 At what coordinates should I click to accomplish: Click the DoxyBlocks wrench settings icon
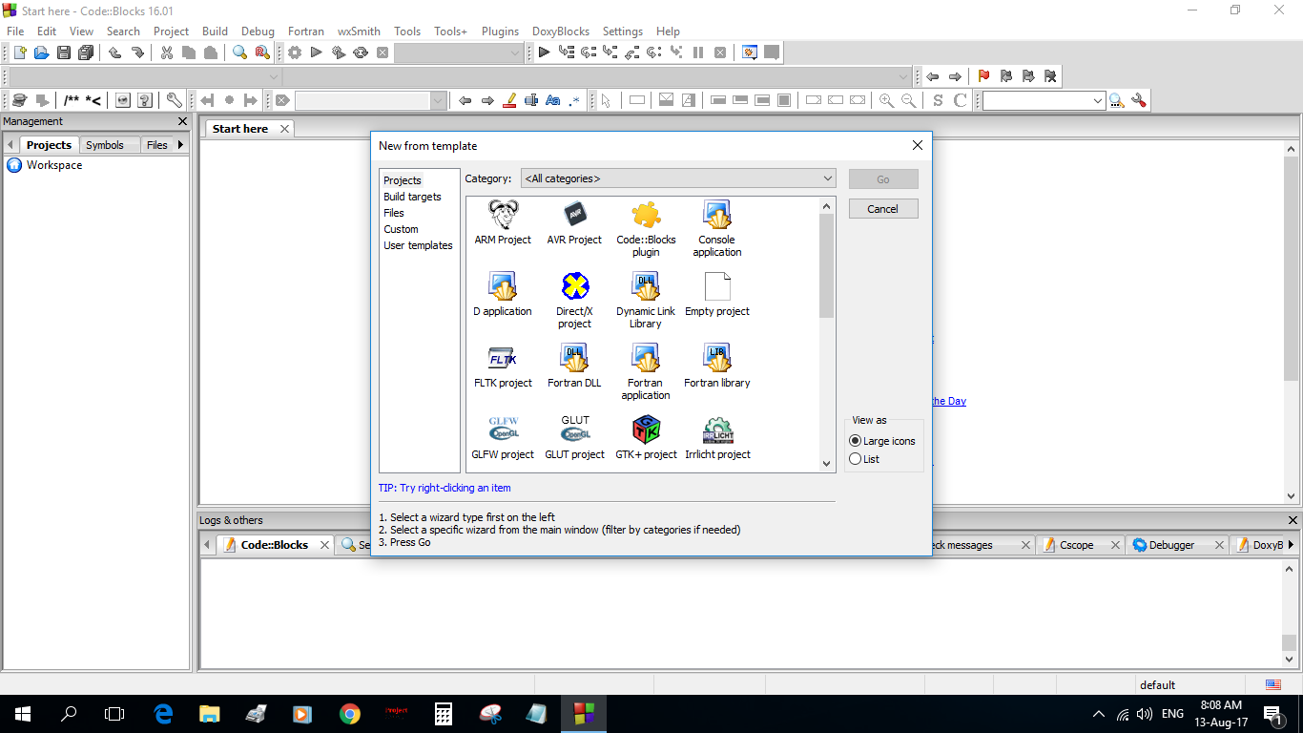(174, 100)
